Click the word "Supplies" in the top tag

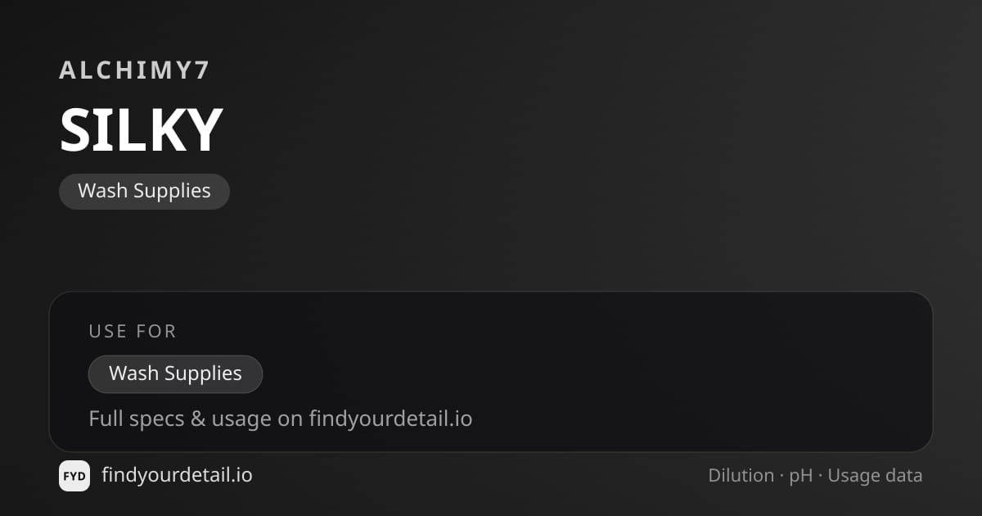172,192
